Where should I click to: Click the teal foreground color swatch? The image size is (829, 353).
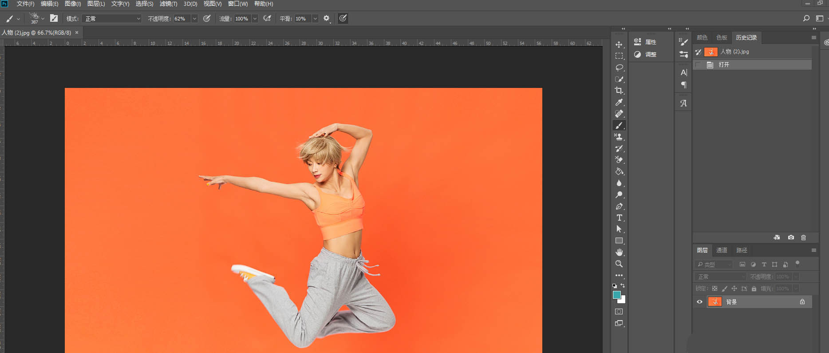pyautogui.click(x=616, y=295)
